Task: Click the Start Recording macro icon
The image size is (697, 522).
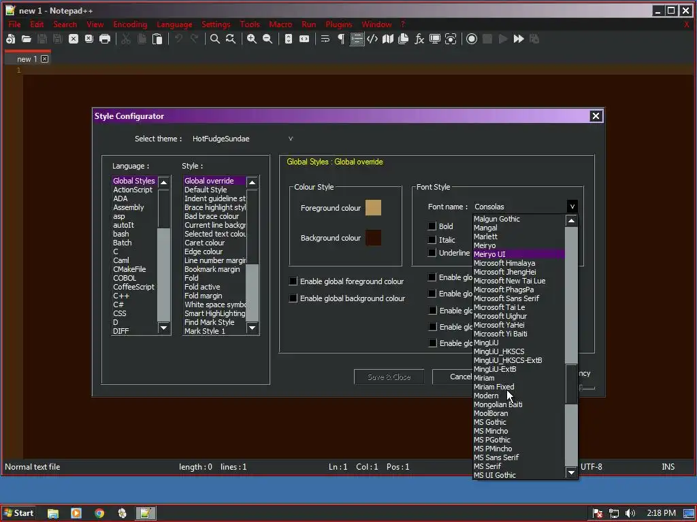Action: click(x=472, y=39)
